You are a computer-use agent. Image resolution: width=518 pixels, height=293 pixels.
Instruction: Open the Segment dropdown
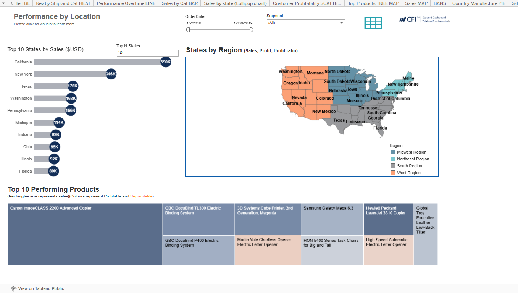click(x=305, y=23)
